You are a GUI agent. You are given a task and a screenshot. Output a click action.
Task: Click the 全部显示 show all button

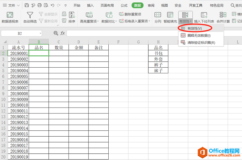click(x=48, y=14)
